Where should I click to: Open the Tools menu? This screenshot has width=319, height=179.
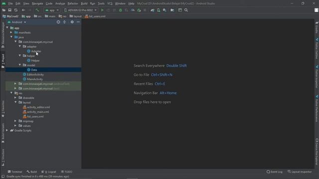tap(101, 3)
